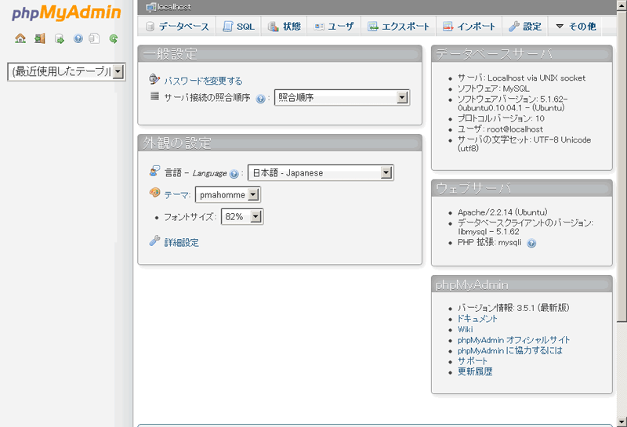Open phpMyAdmin オフィシャルサイト link
The image size is (627, 427).
513,340
